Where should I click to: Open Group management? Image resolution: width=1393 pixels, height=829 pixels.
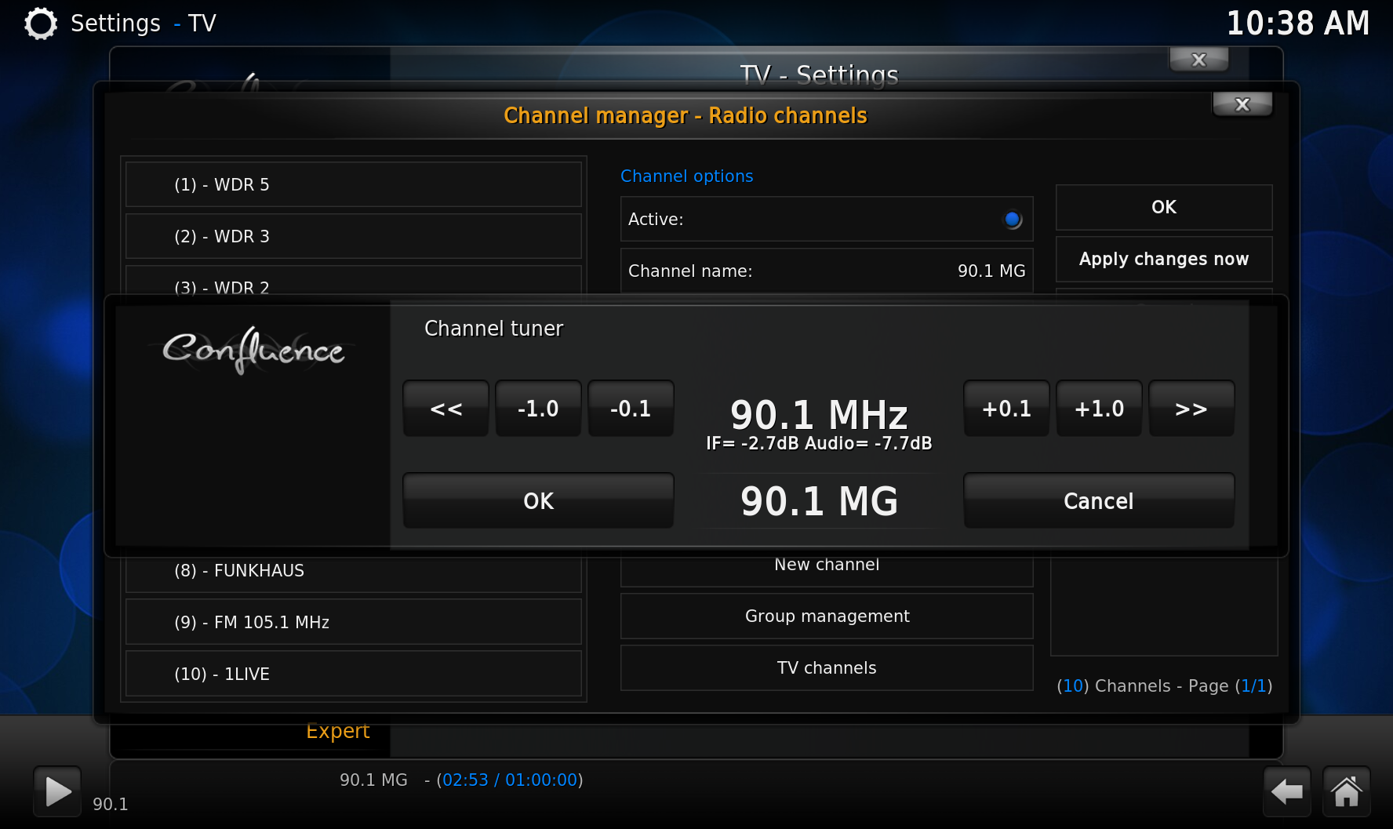pyautogui.click(x=827, y=616)
